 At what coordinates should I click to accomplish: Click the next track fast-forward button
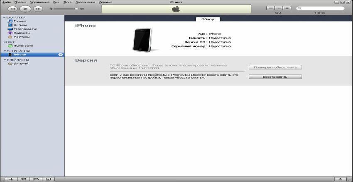click(38, 9)
